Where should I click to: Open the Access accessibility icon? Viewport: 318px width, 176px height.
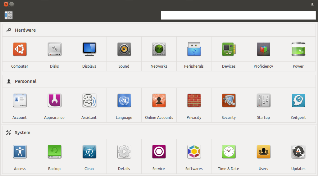20,152
